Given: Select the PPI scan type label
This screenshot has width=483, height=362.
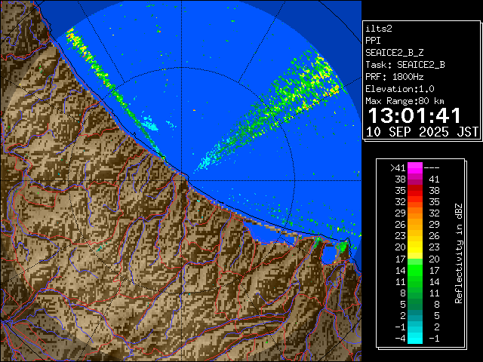Looking at the screenshot, I should click(x=373, y=40).
